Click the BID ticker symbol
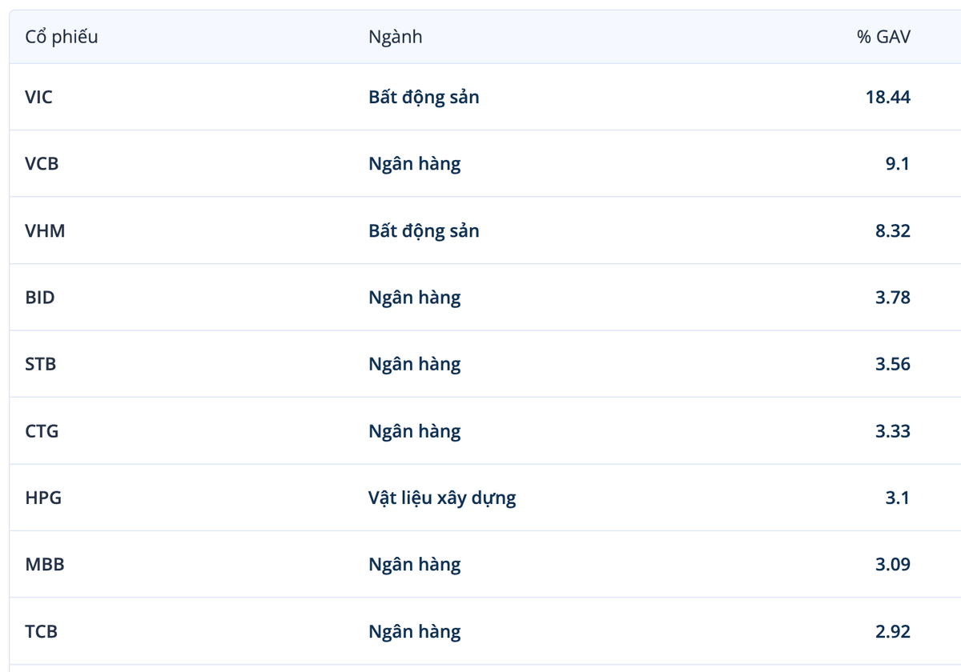 coord(40,297)
